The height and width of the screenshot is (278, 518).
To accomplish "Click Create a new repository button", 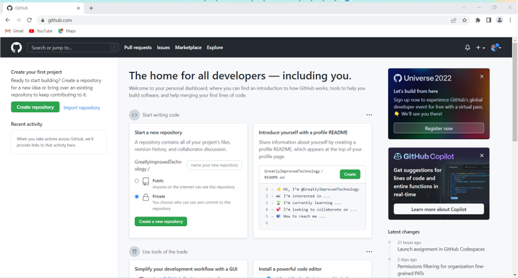I will tap(161, 222).
